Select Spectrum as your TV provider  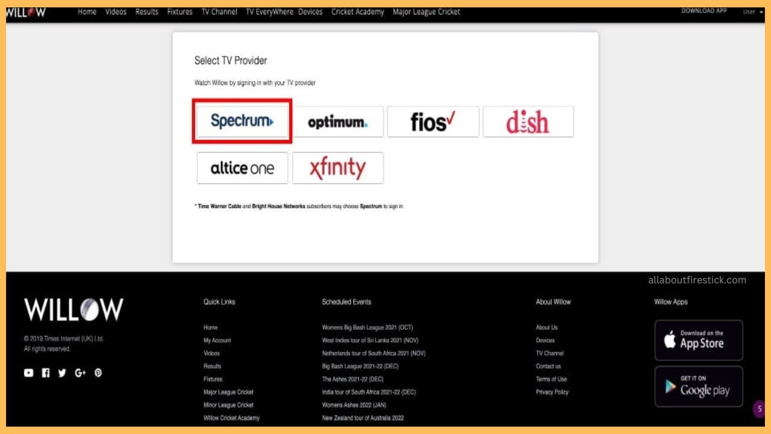tap(242, 121)
